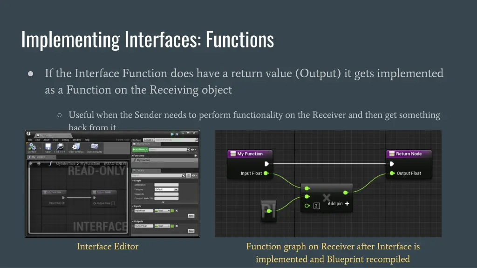Viewport: 477px width, 268px height.
Task: Open the Category Default dropdown
Action: [166, 189]
